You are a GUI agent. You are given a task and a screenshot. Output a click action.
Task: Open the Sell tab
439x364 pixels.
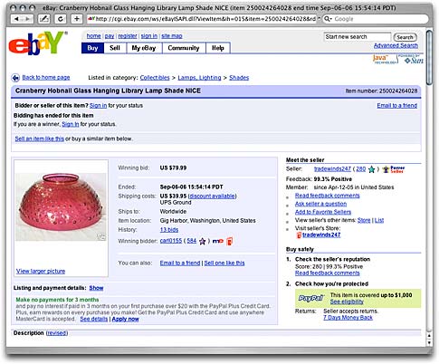[115, 48]
